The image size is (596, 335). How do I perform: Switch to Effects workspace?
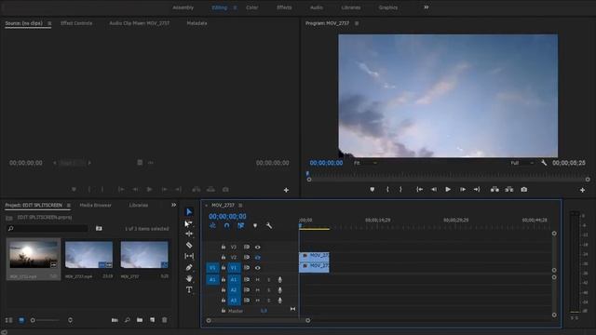click(284, 7)
